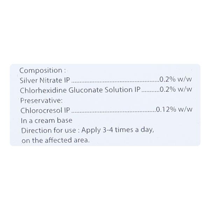The width and height of the screenshot is (210, 210).
Task: Click the 0.12% w/w concentration value
Action: pos(174,110)
